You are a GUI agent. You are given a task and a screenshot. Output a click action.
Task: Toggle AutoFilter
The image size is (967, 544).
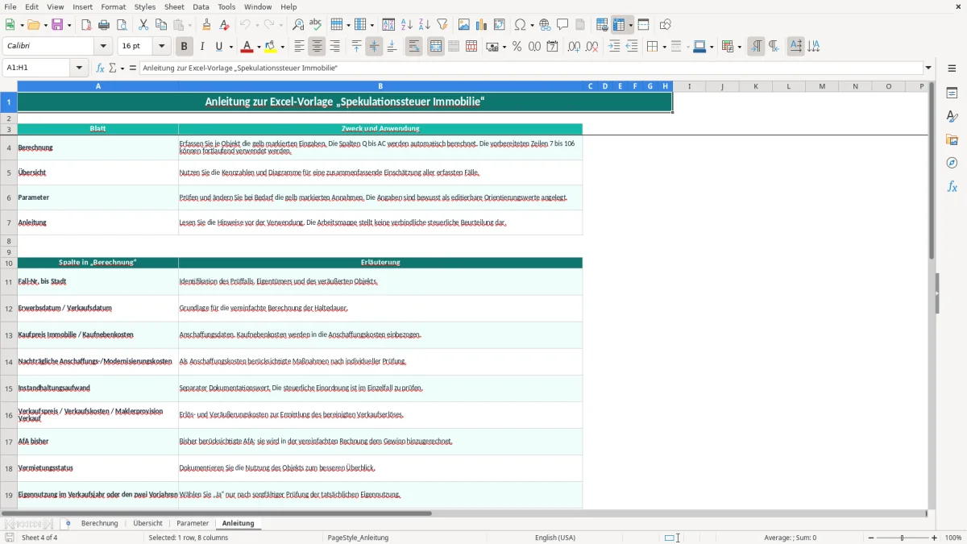(x=442, y=25)
